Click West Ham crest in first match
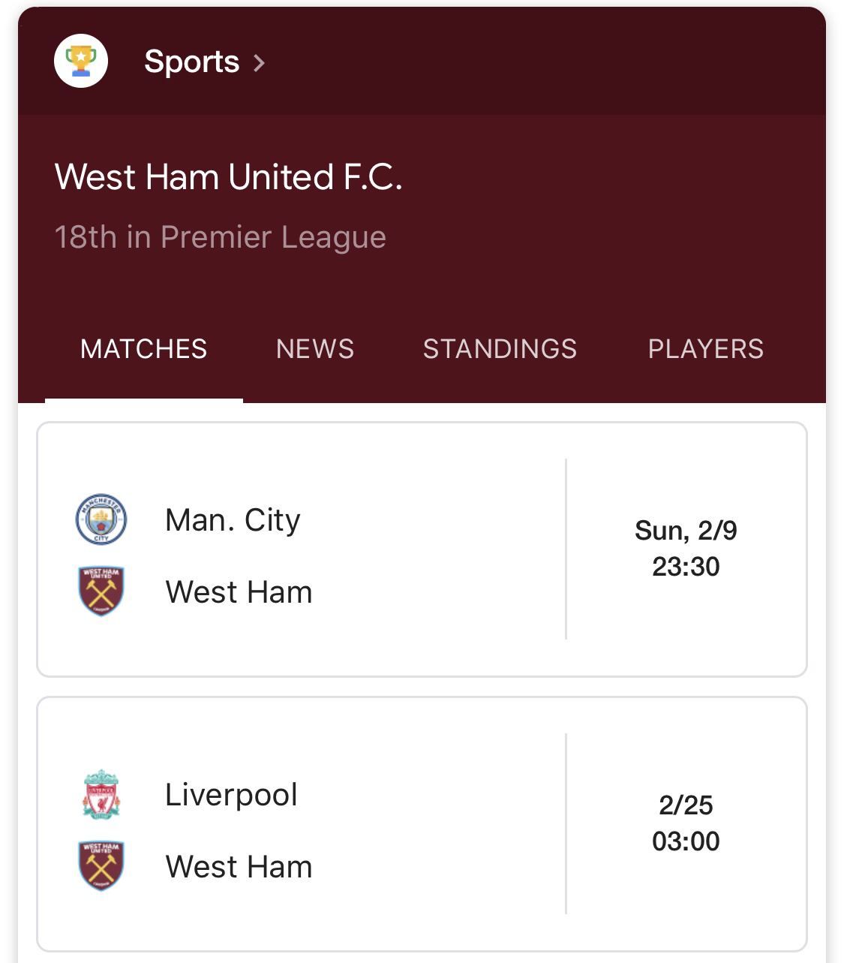844x963 pixels. coord(101,591)
